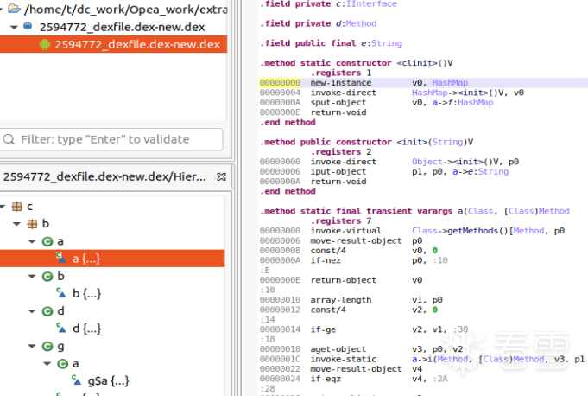
Task: Select green class icon for b
Action: point(47,277)
